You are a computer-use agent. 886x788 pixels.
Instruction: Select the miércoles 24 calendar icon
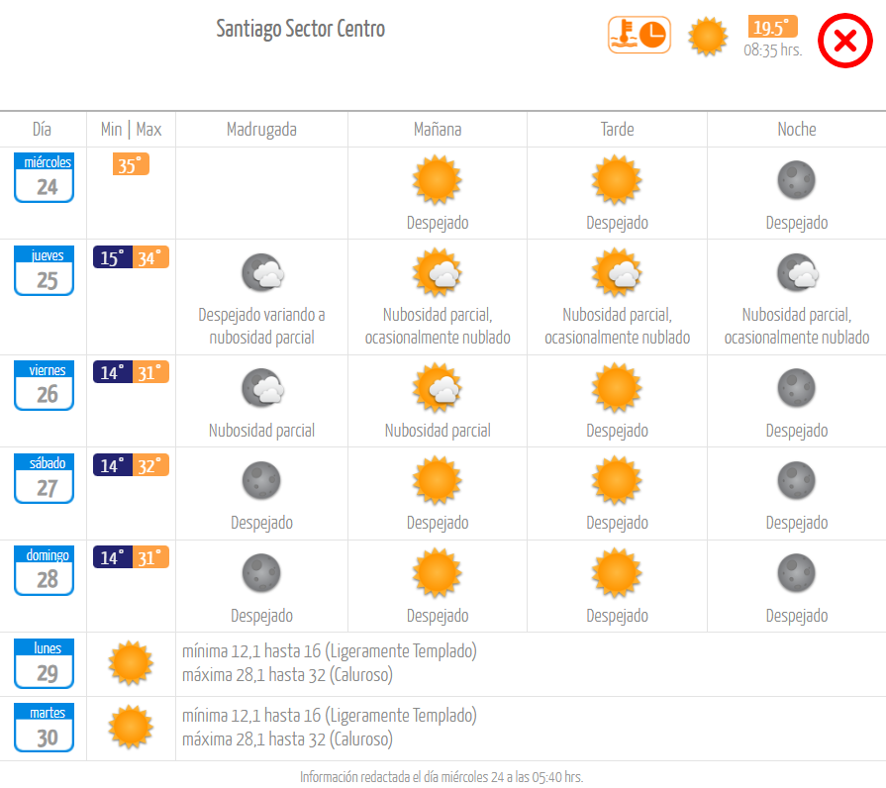click(45, 177)
